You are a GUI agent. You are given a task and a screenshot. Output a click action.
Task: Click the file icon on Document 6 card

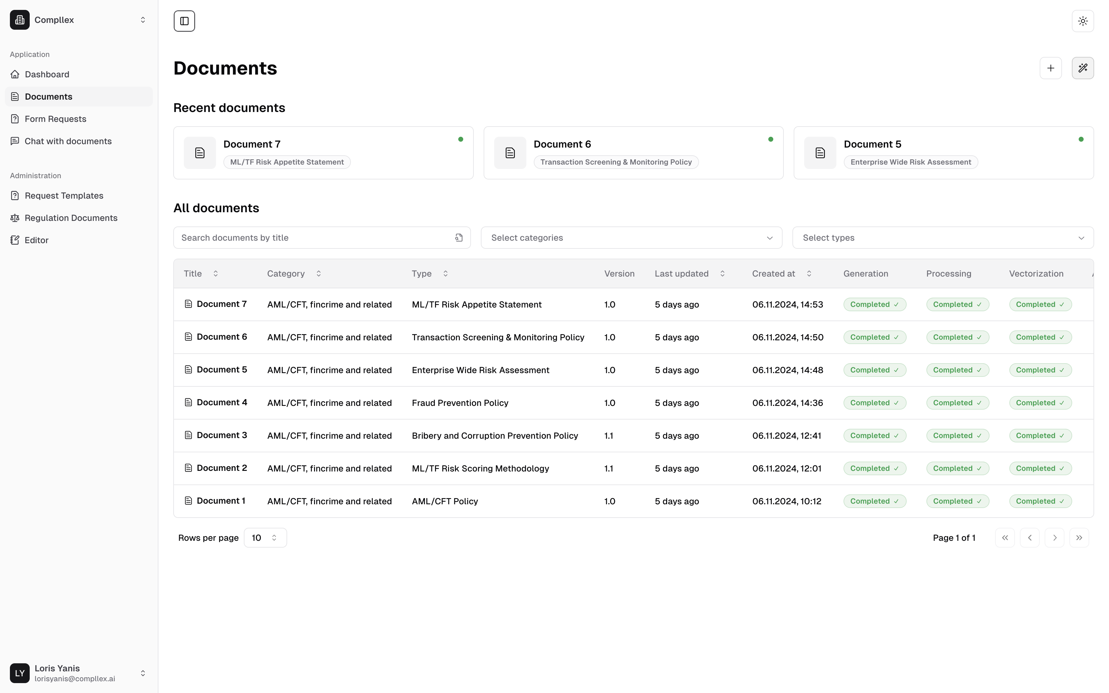tap(510, 153)
